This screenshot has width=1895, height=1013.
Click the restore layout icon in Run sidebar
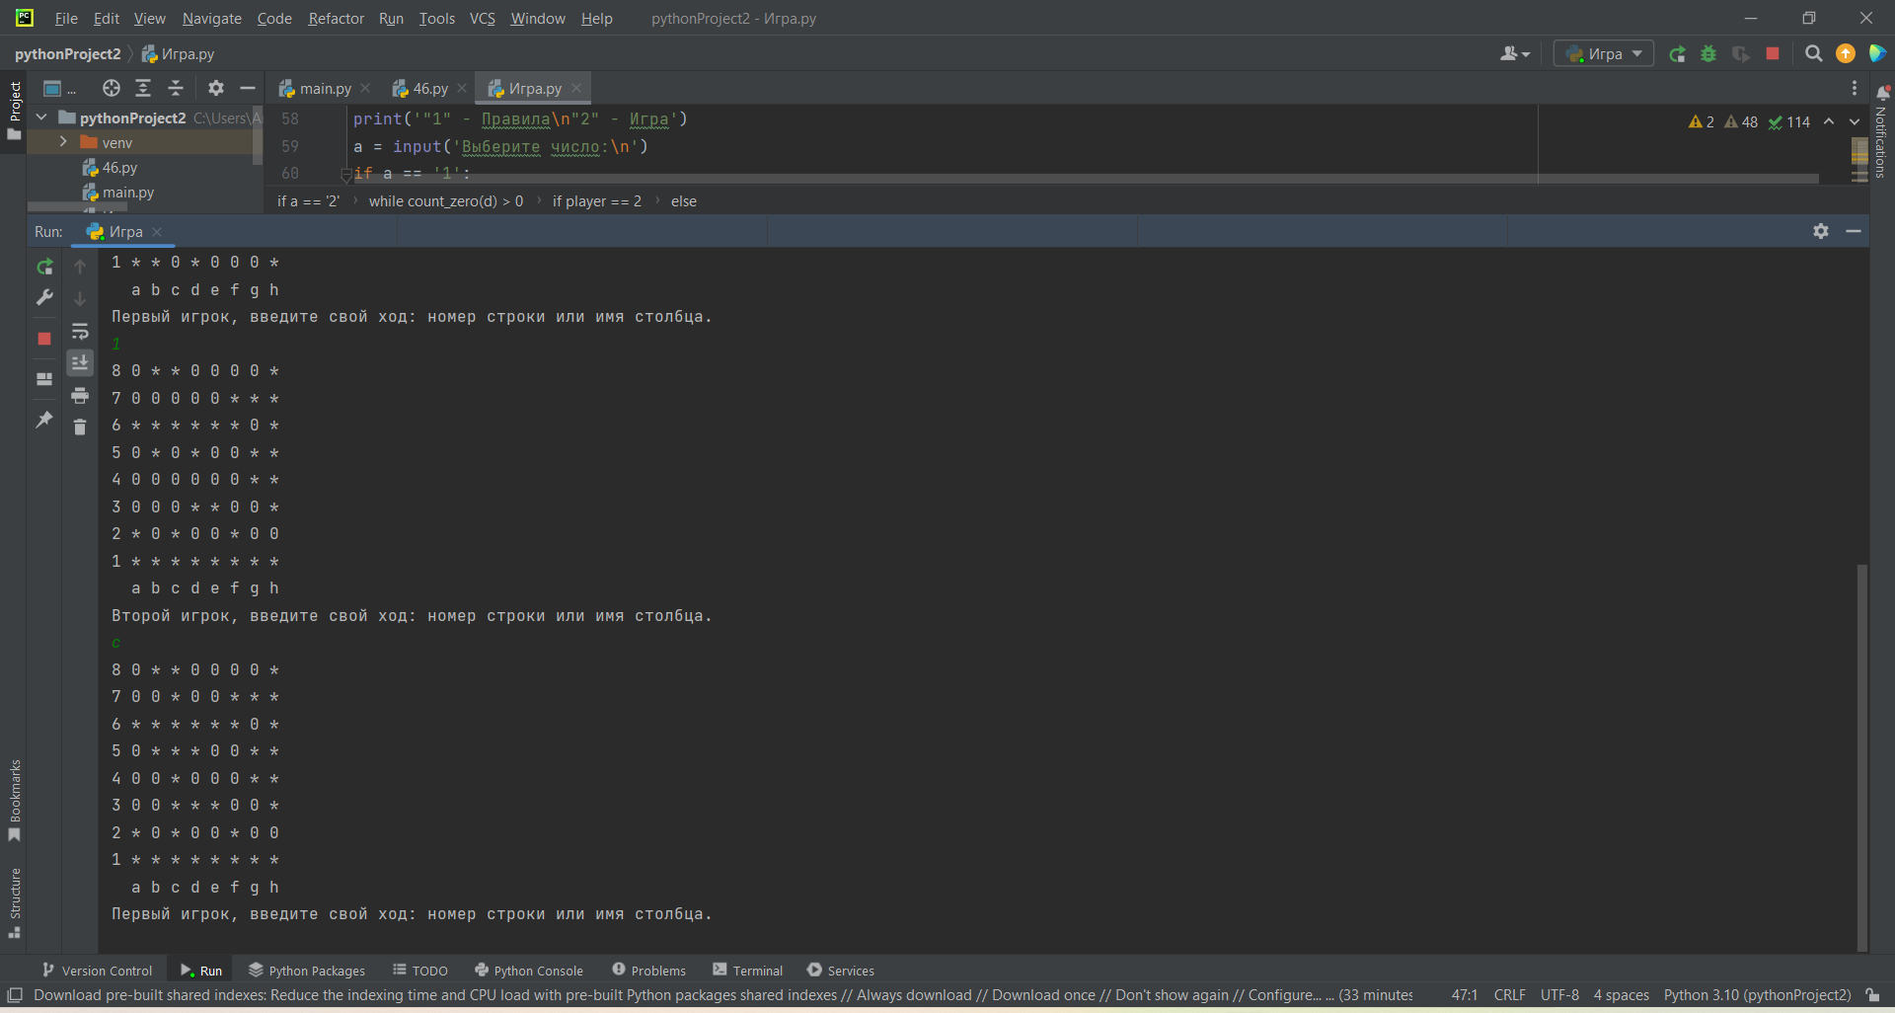(44, 379)
